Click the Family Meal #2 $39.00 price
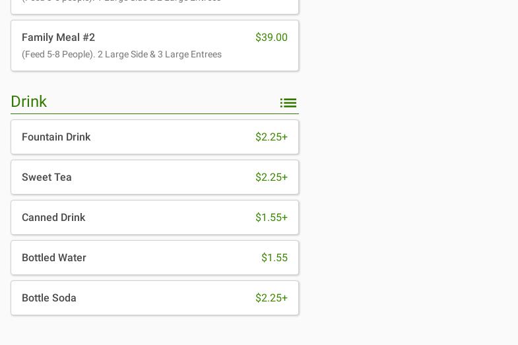The height and width of the screenshot is (345, 518). coord(271,38)
